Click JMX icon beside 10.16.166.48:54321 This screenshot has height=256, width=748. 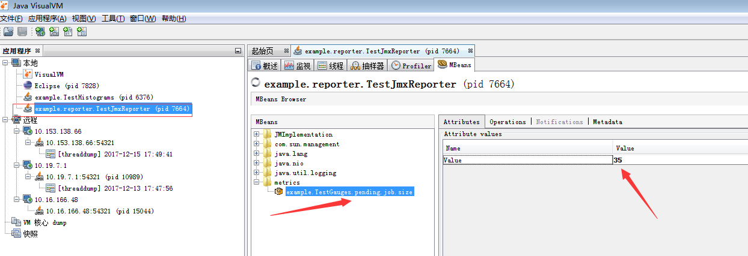click(40, 211)
